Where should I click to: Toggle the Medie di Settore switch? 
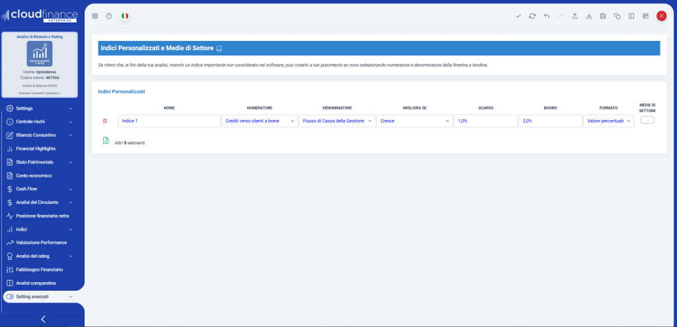click(647, 121)
